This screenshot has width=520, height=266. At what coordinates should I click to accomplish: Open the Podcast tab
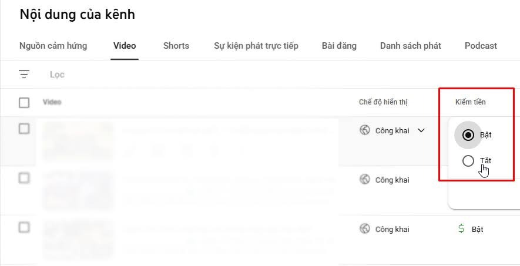tap(481, 46)
